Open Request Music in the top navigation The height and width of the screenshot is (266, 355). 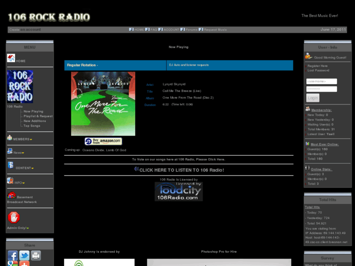tap(215, 30)
